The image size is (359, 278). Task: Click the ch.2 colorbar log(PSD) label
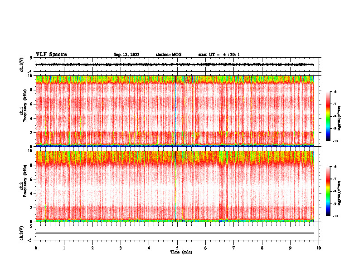[340, 194]
